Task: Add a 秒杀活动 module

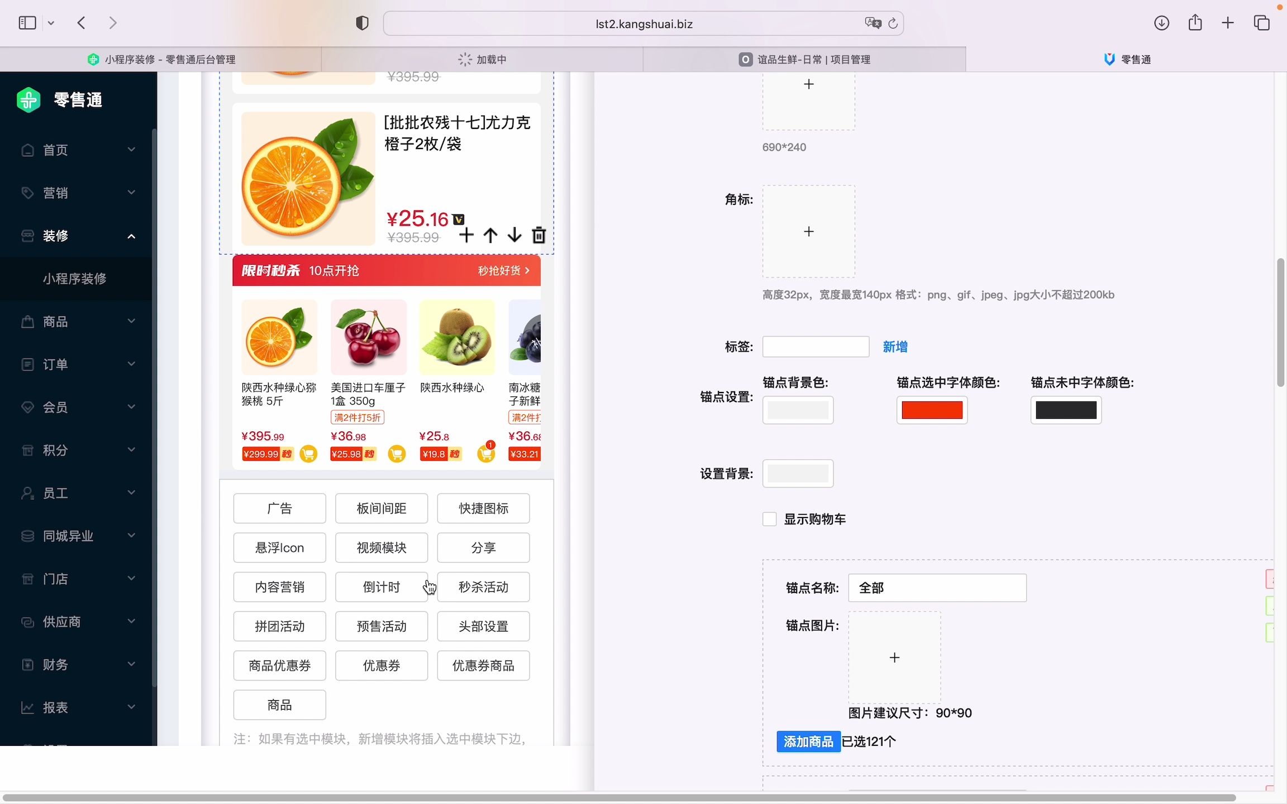Action: [483, 587]
